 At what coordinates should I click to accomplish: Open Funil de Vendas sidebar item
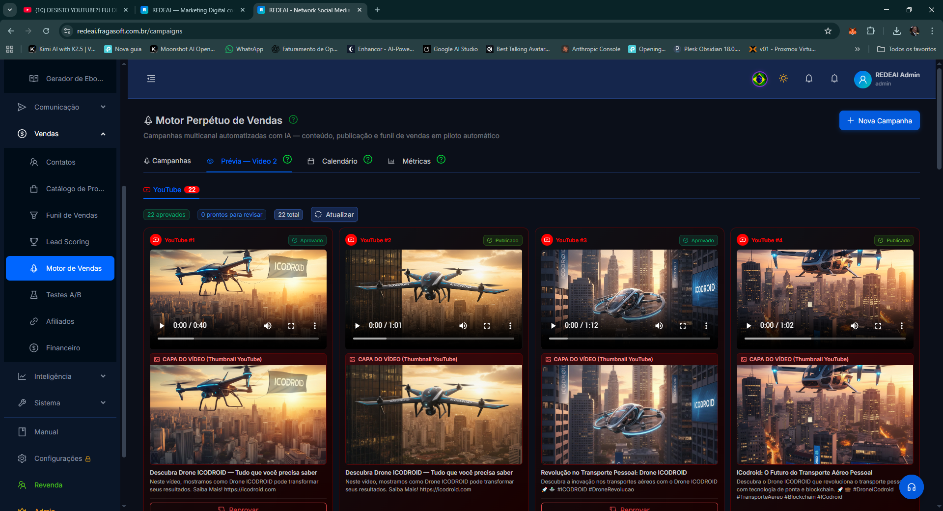[x=60, y=215]
